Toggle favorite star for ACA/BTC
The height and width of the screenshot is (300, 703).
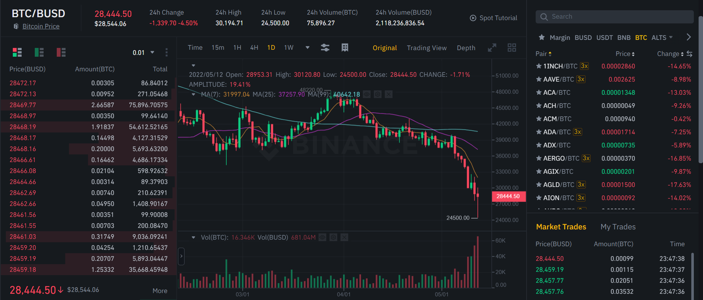pyautogui.click(x=539, y=93)
